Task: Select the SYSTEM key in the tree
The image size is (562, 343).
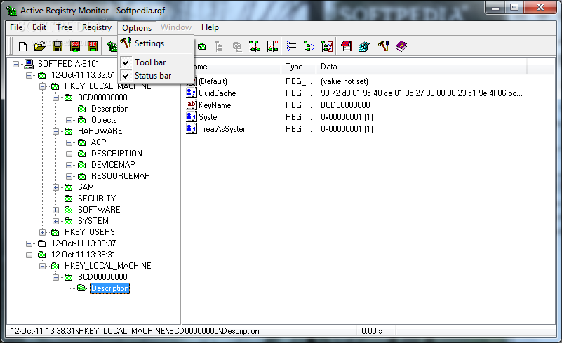Action: [93, 221]
